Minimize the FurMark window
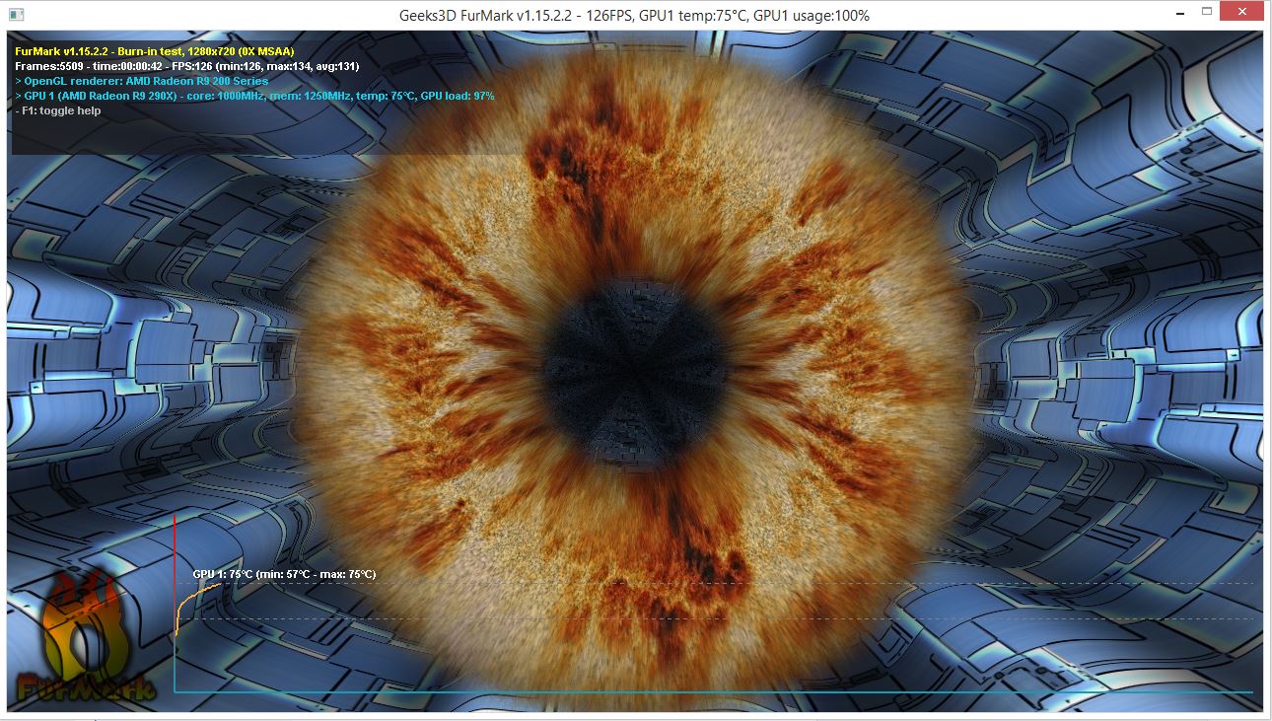The width and height of the screenshot is (1272, 721). [x=1180, y=13]
